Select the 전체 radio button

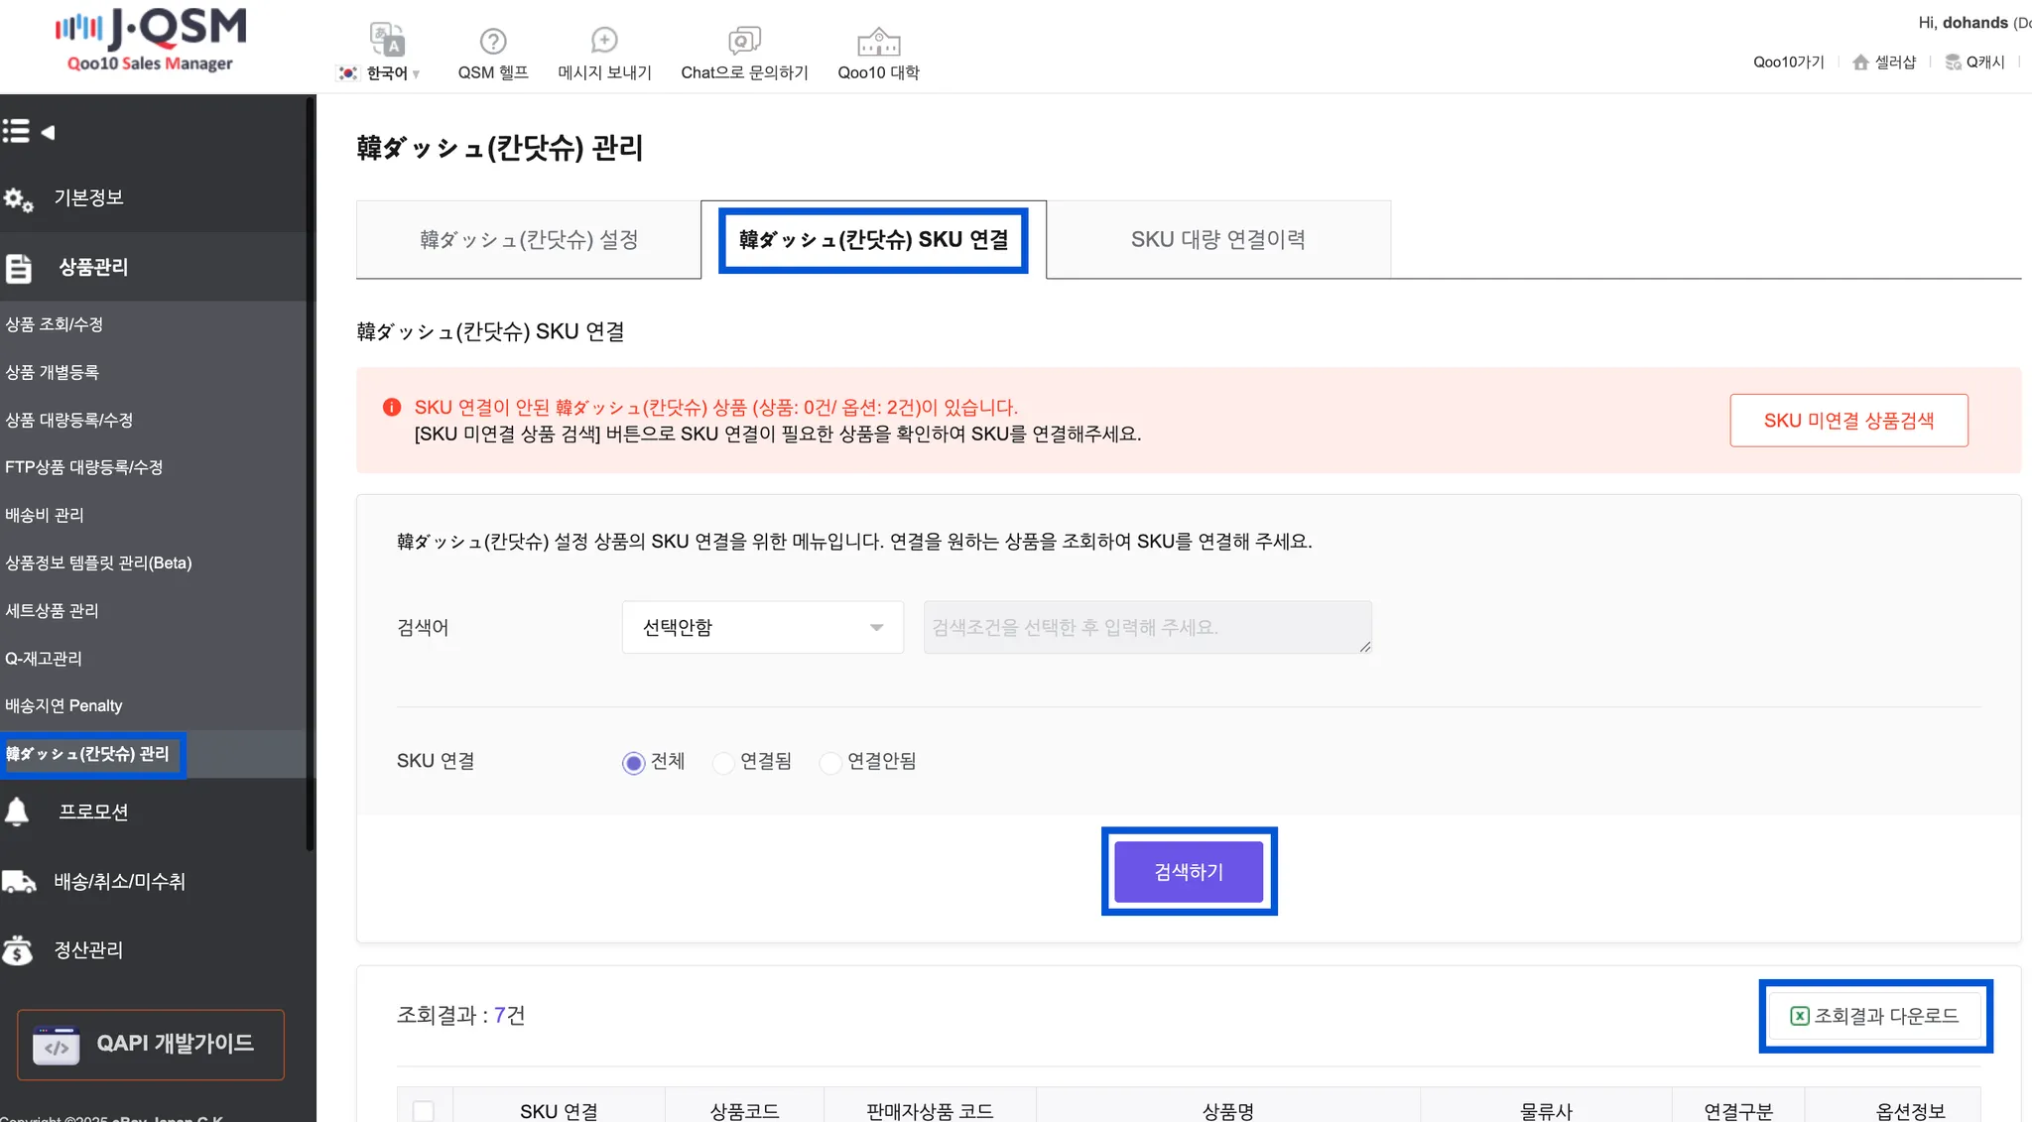coord(633,763)
